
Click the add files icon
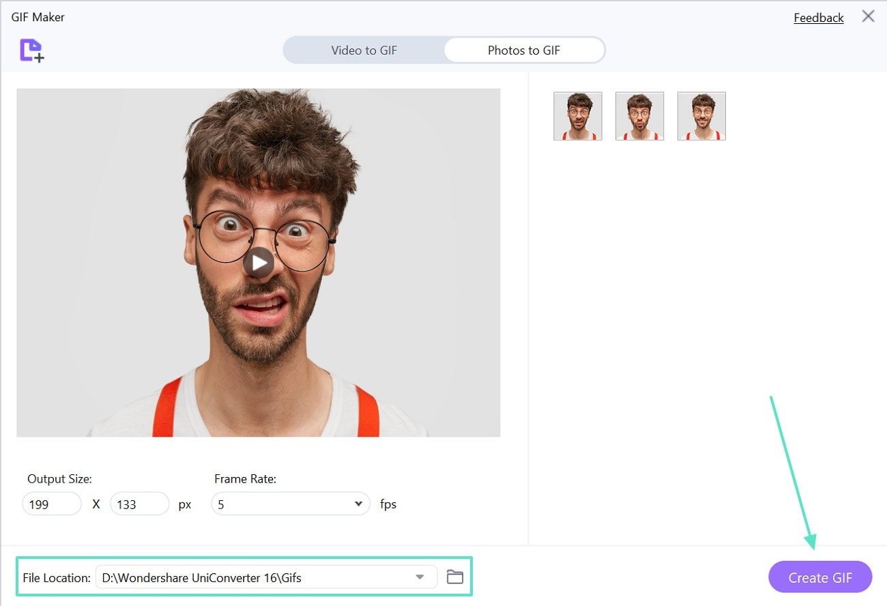pyautogui.click(x=31, y=50)
